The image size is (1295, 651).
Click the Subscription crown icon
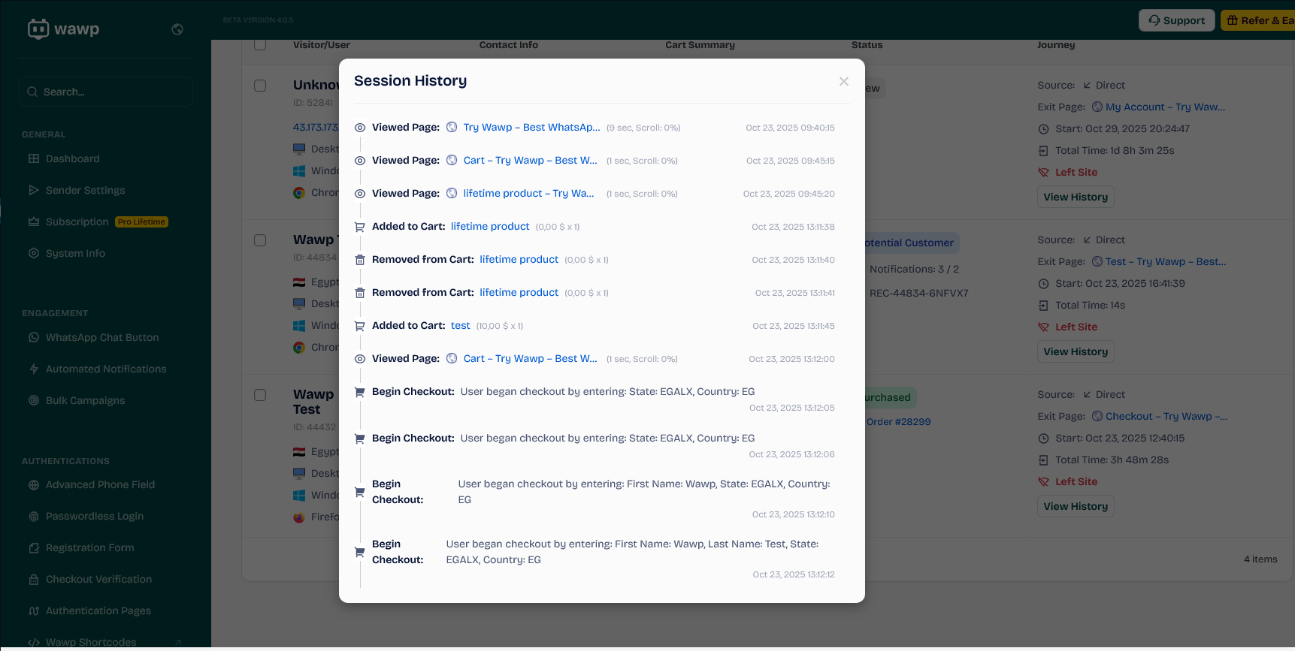point(34,222)
